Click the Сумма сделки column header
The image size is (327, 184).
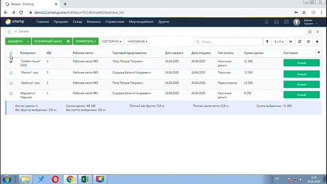pos(253,53)
